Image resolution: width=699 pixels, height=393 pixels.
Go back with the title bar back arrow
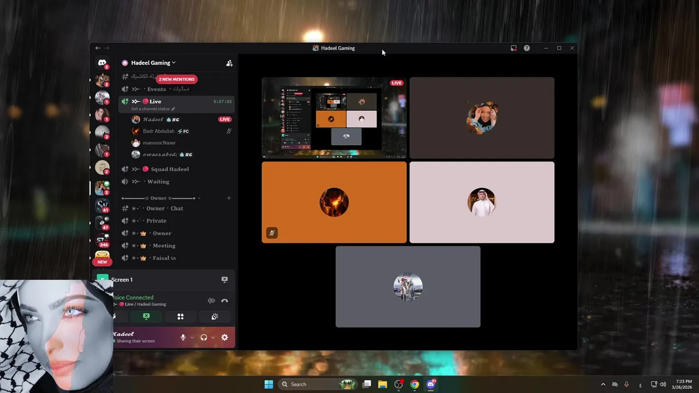[98, 48]
